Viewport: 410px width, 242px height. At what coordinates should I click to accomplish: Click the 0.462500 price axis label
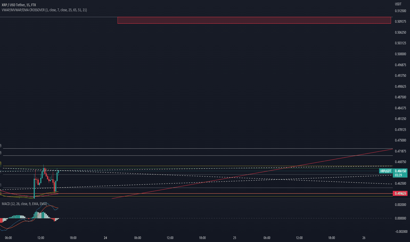400,183
